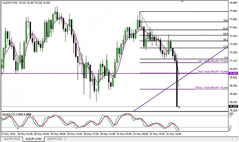Image resolution: width=239 pixels, height=142 pixels.
Task: Click the purple 76.905 price tag on axis
Action: (x=233, y=73)
